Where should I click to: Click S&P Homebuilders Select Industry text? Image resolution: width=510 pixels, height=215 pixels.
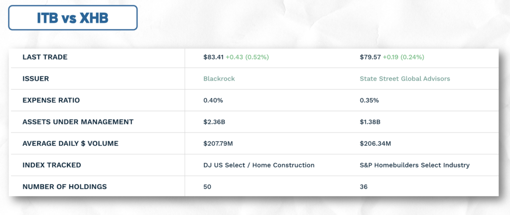[415, 165]
